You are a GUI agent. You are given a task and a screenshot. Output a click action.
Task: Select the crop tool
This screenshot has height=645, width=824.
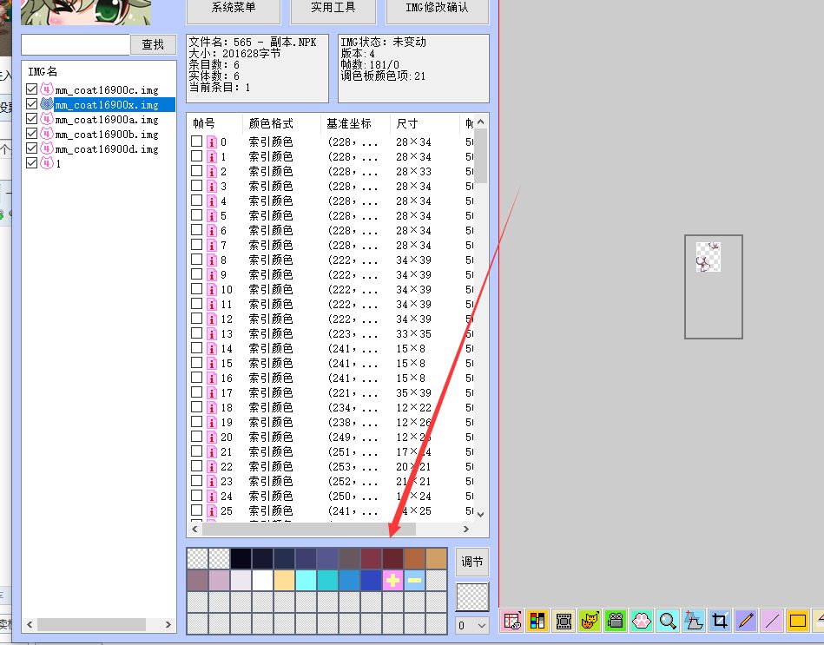pos(719,621)
